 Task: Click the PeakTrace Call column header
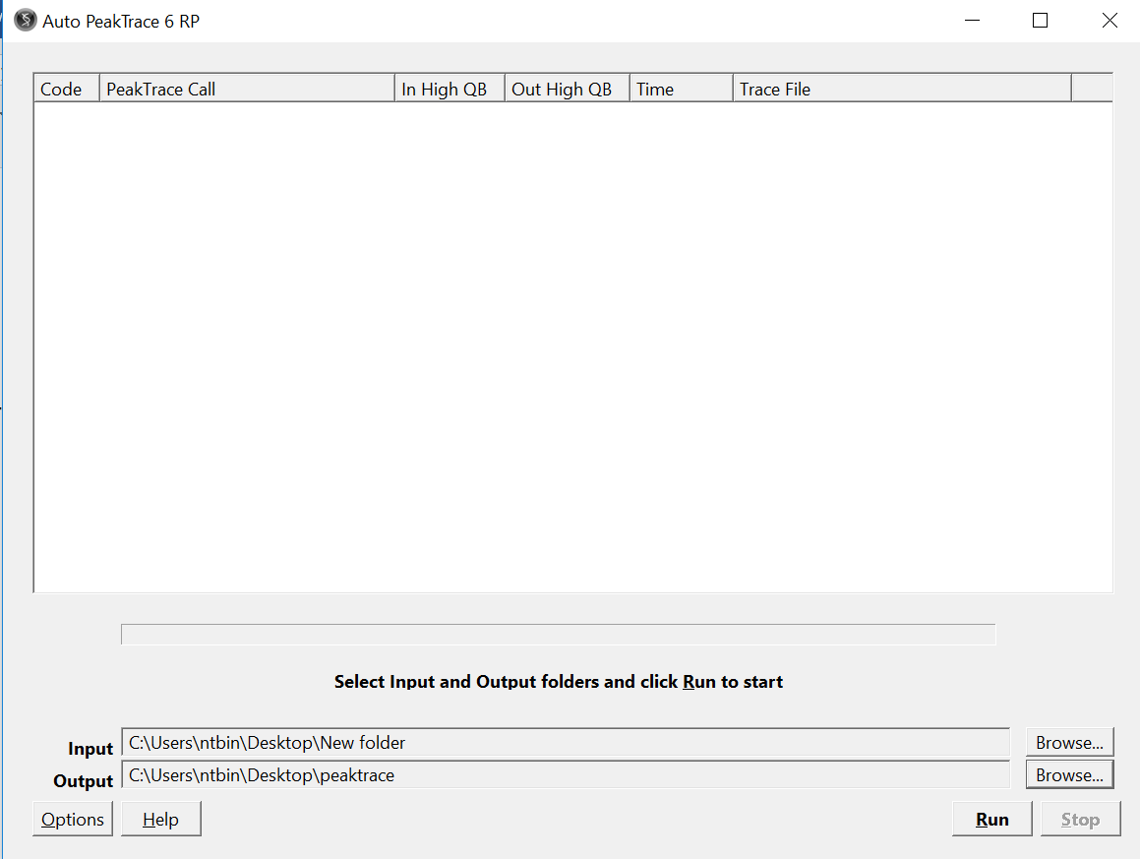click(247, 89)
